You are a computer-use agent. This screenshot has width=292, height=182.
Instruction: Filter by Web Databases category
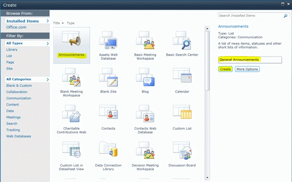click(19, 136)
